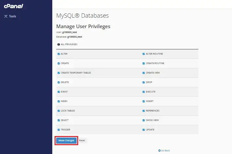Uncheck the INDEX privilege
232x154 pixels.
pos(58,101)
